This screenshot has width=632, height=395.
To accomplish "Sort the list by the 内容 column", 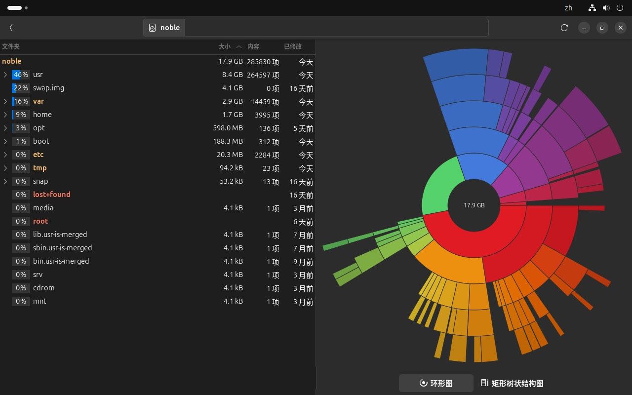I will pos(254,46).
